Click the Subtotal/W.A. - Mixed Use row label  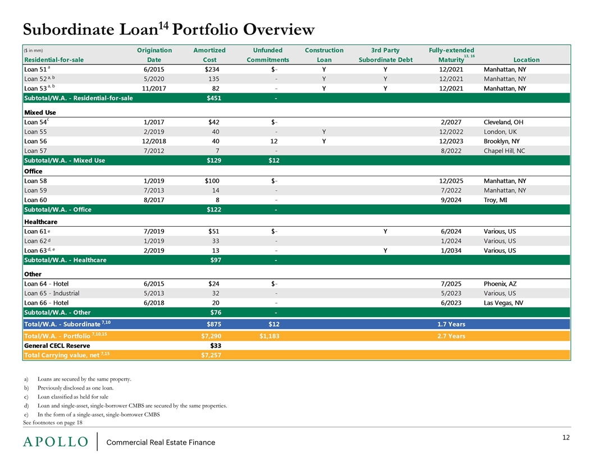(65, 160)
